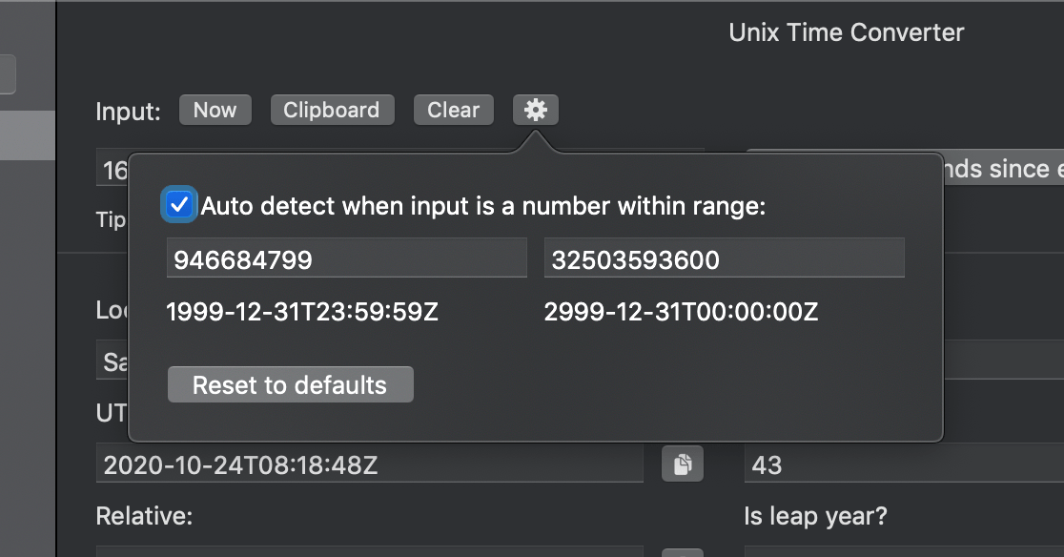
Task: Set input to the current time with Now
Action: pyautogui.click(x=215, y=110)
